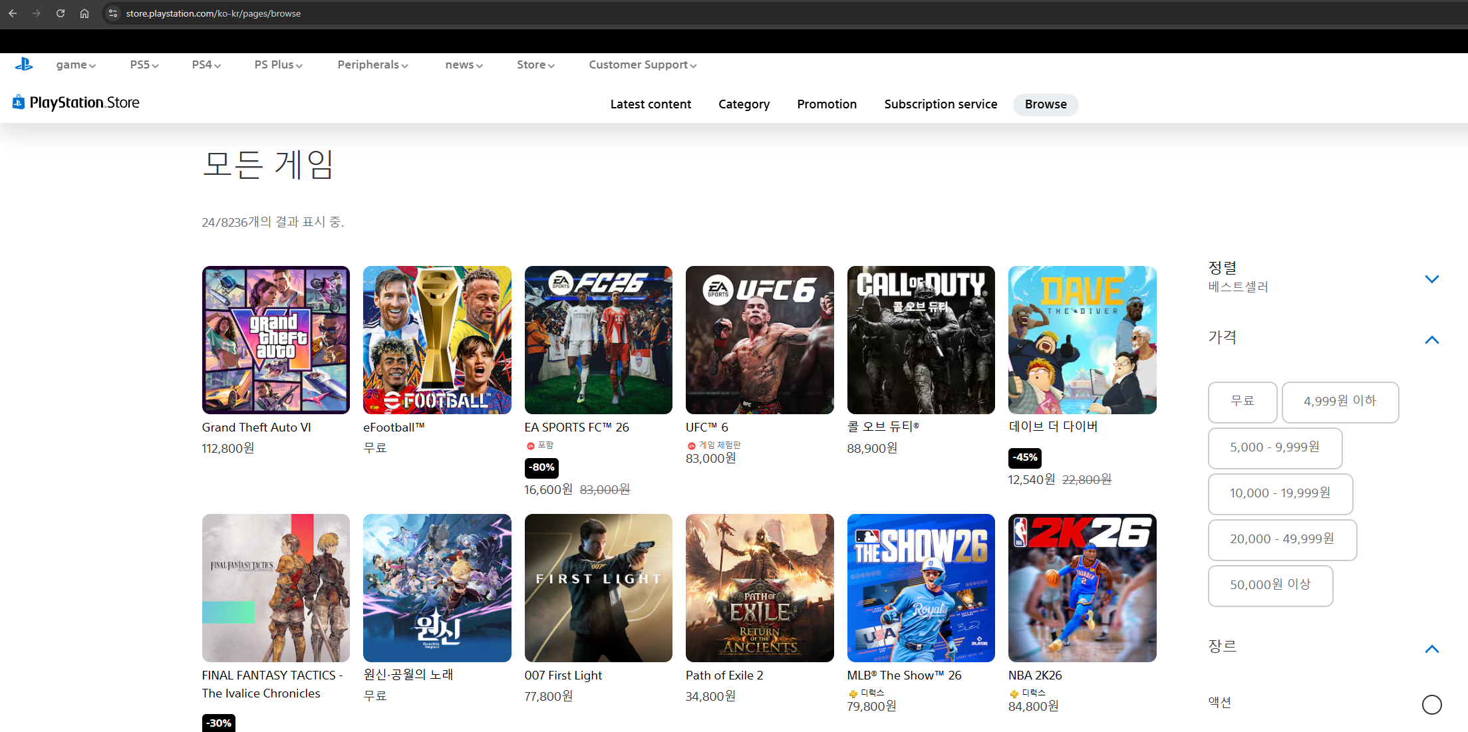Open the UFC 6 cover thumbnail

[760, 340]
